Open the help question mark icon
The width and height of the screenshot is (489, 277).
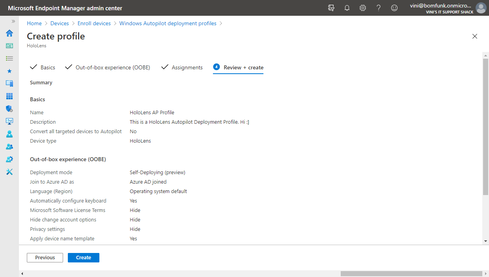[379, 8]
